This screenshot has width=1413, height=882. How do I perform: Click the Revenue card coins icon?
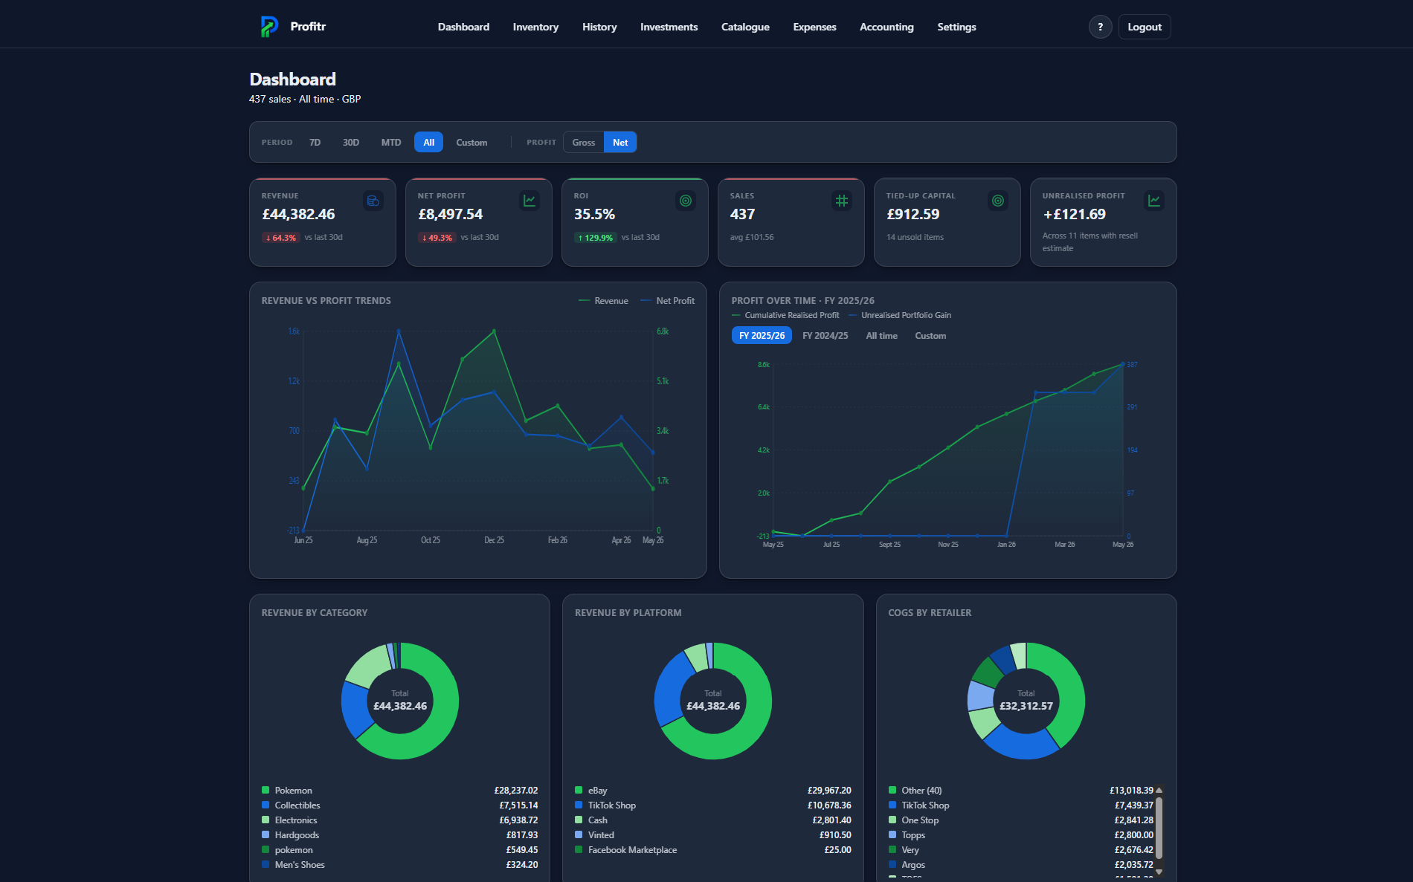click(373, 201)
